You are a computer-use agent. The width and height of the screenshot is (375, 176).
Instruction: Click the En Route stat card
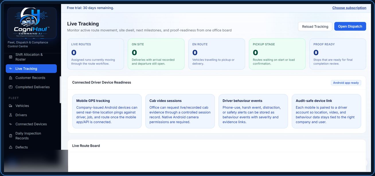(216, 54)
